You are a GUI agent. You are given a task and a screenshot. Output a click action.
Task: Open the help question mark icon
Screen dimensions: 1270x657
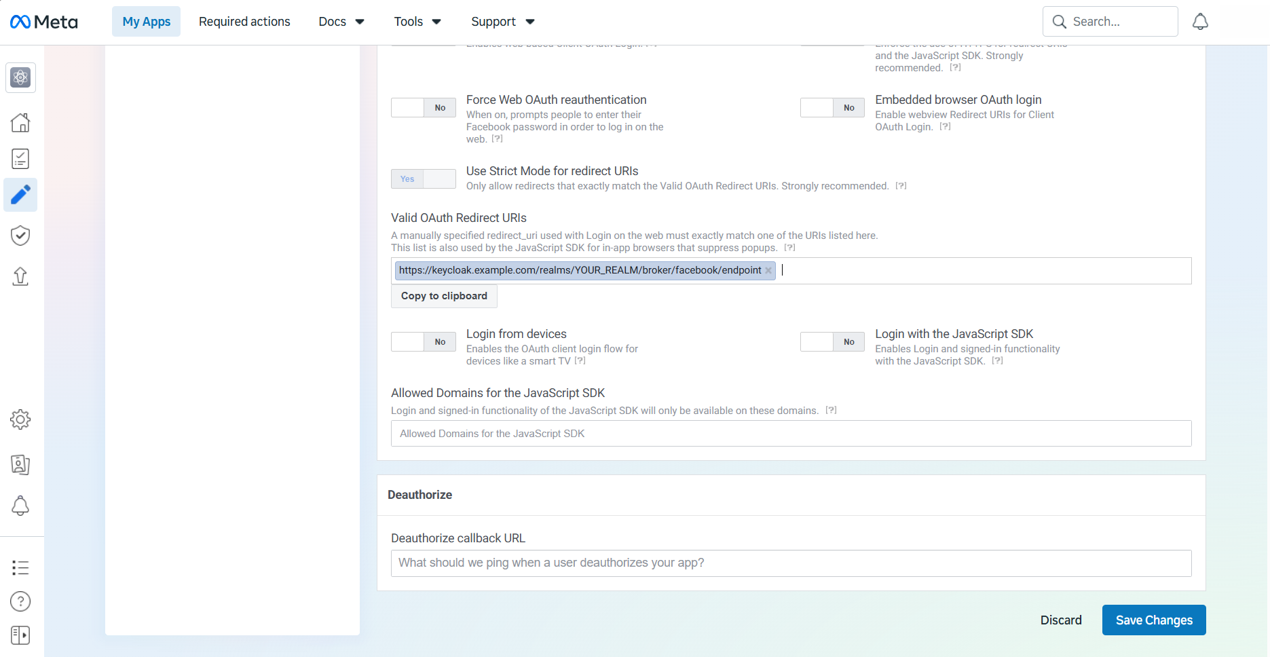20,601
